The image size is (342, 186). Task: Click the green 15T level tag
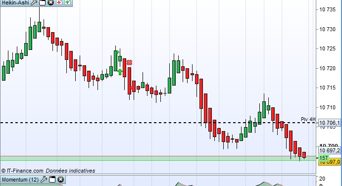[x=324, y=158]
